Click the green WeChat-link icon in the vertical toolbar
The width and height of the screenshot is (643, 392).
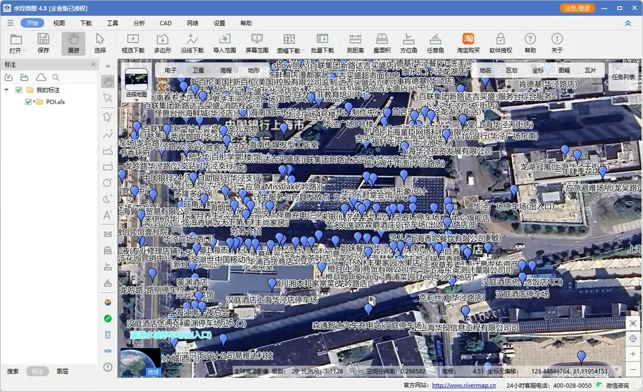[108, 318]
